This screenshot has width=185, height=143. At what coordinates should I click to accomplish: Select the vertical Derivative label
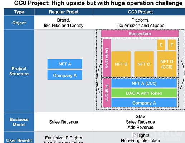[107, 58]
